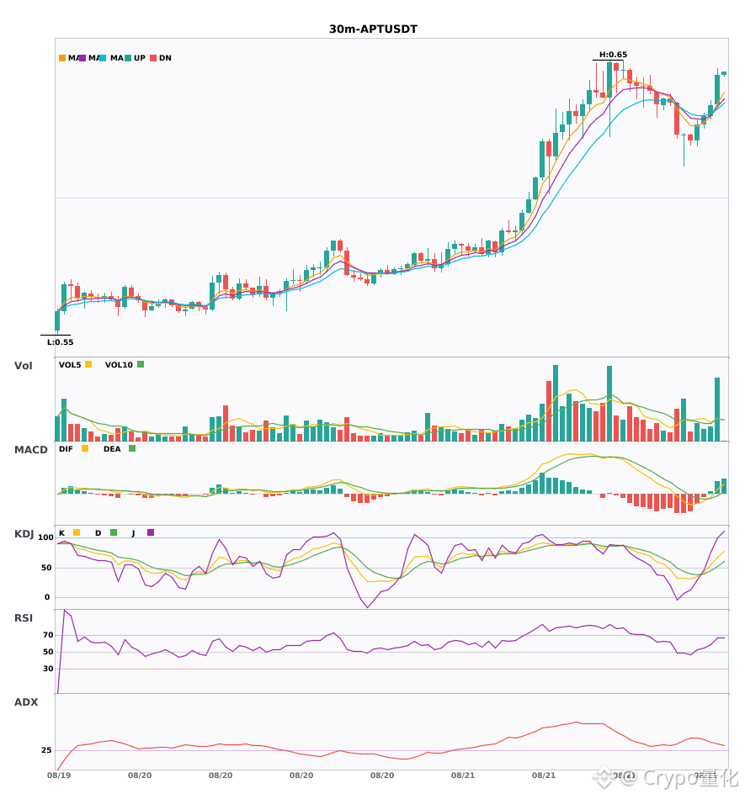Screen dimensions: 745x799
Task: Click the 30 value on RSI axis
Action: [x=48, y=669]
